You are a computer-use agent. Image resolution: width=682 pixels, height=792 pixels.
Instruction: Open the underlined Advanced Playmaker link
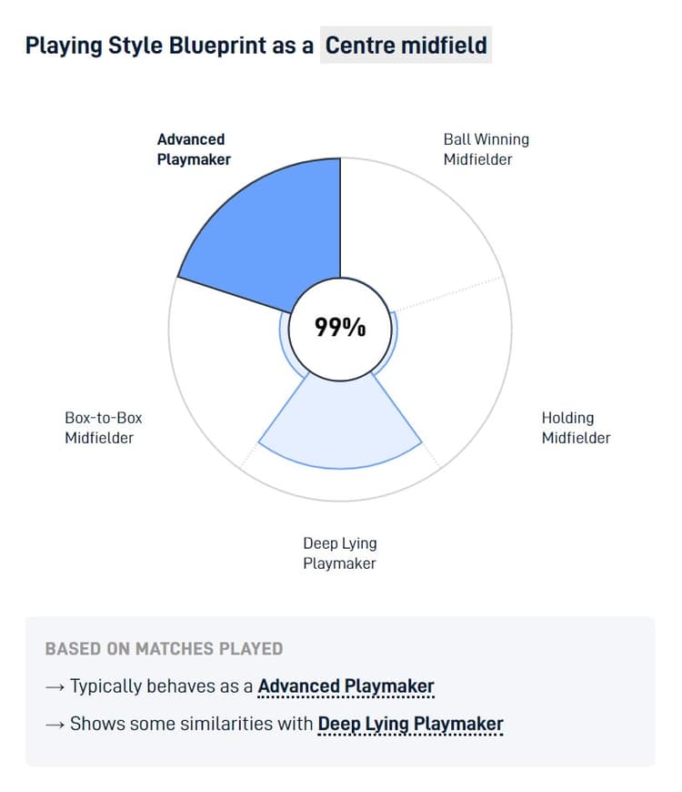pos(346,686)
